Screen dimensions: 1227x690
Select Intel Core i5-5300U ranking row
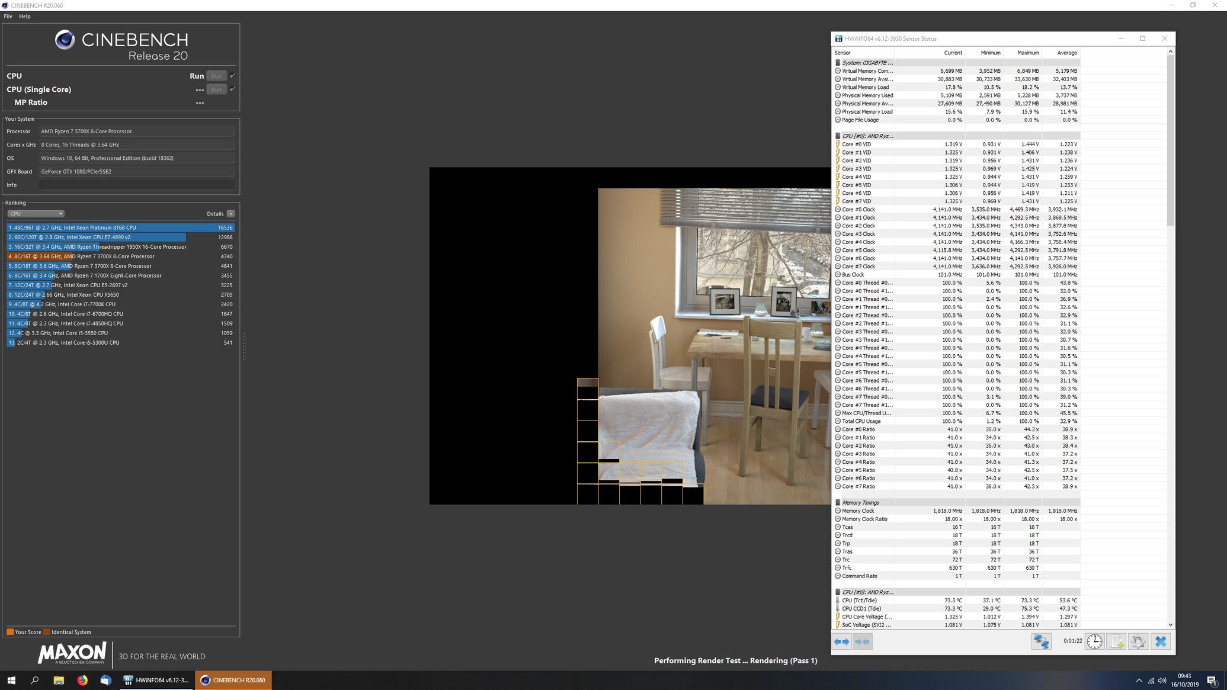[120, 342]
